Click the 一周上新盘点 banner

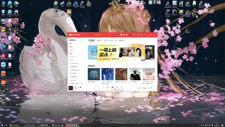pos(121,52)
